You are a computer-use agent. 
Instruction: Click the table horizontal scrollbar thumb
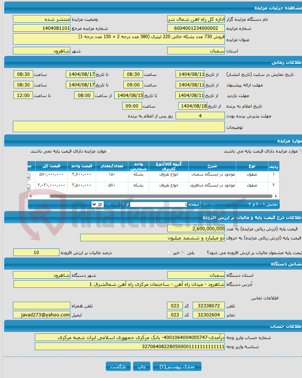(x=161, y=196)
